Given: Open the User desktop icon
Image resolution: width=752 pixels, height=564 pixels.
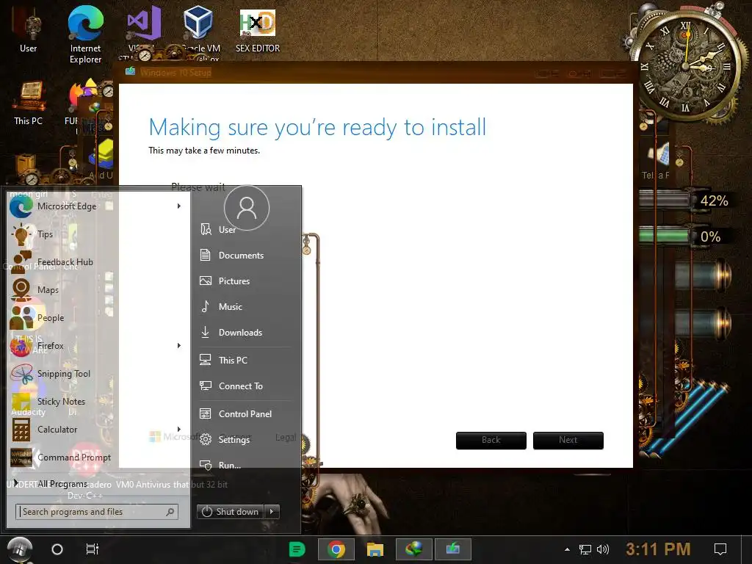Looking at the screenshot, I should (x=29, y=31).
